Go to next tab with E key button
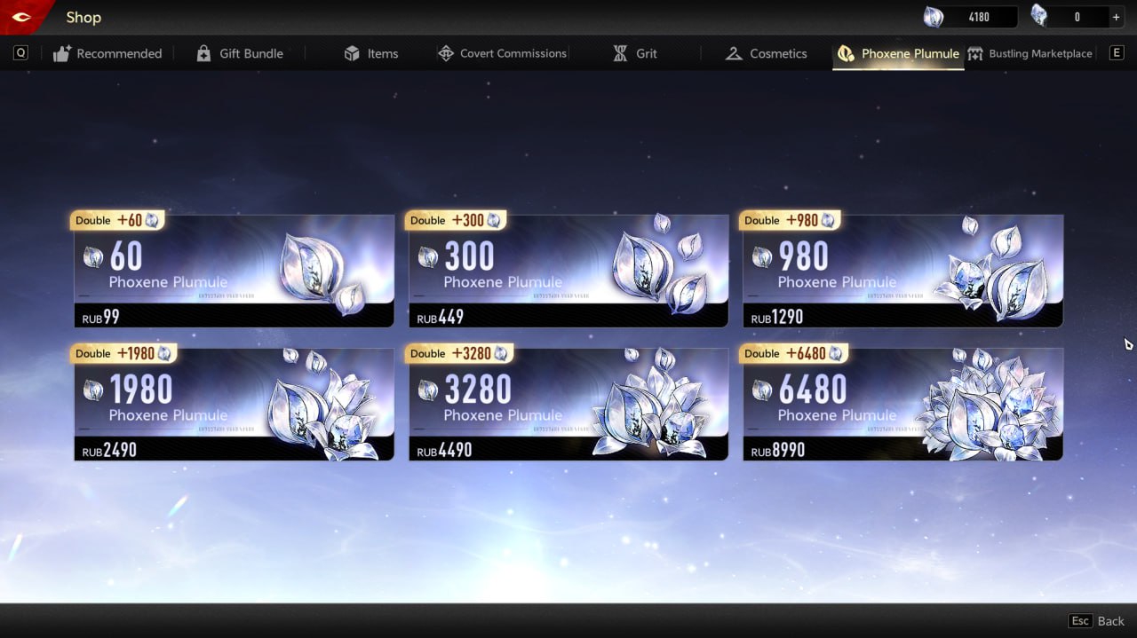Image resolution: width=1137 pixels, height=638 pixels. [1117, 53]
